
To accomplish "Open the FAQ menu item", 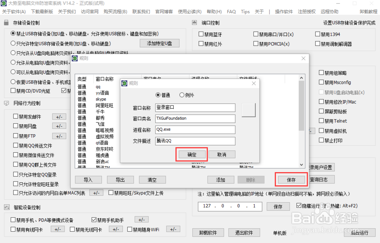I will (x=231, y=12).
